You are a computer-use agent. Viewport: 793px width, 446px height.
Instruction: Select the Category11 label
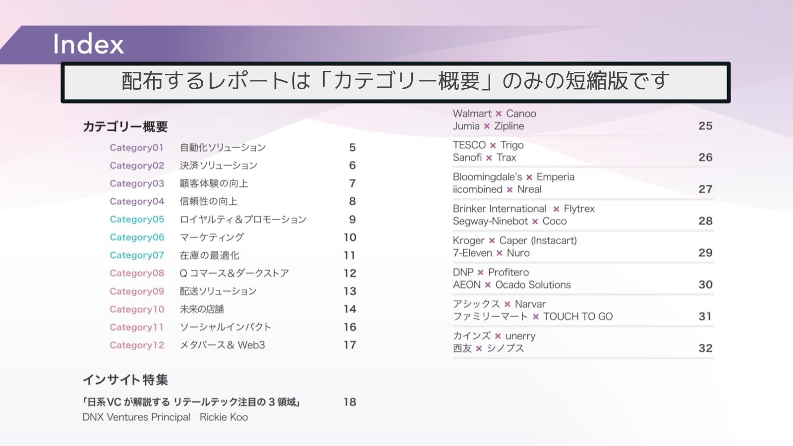(x=137, y=327)
